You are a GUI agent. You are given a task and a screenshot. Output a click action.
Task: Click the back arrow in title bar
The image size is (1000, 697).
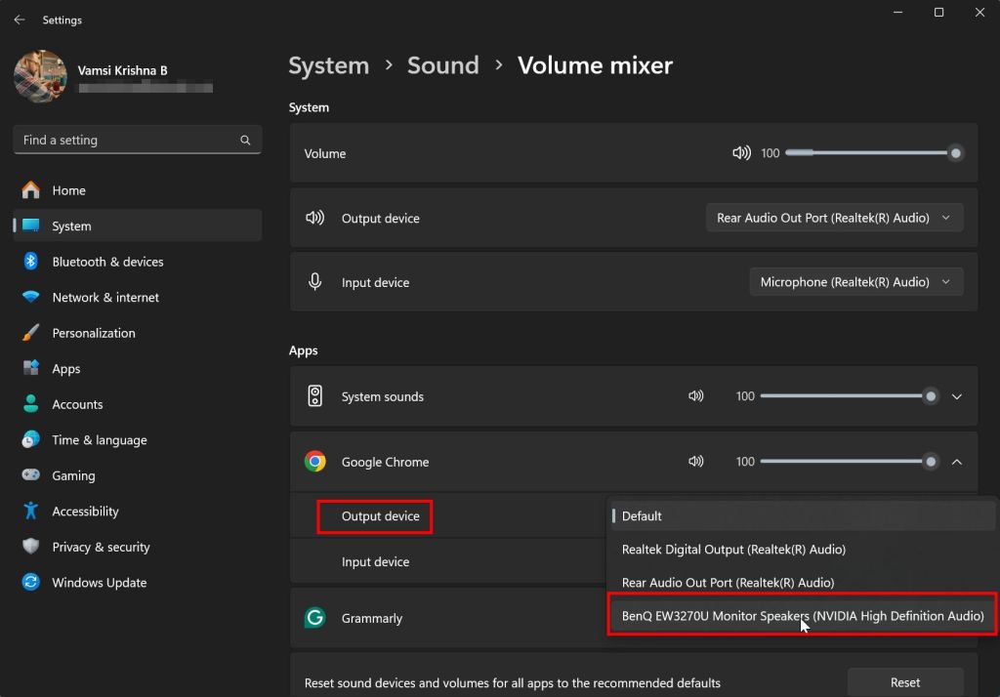tap(20, 20)
